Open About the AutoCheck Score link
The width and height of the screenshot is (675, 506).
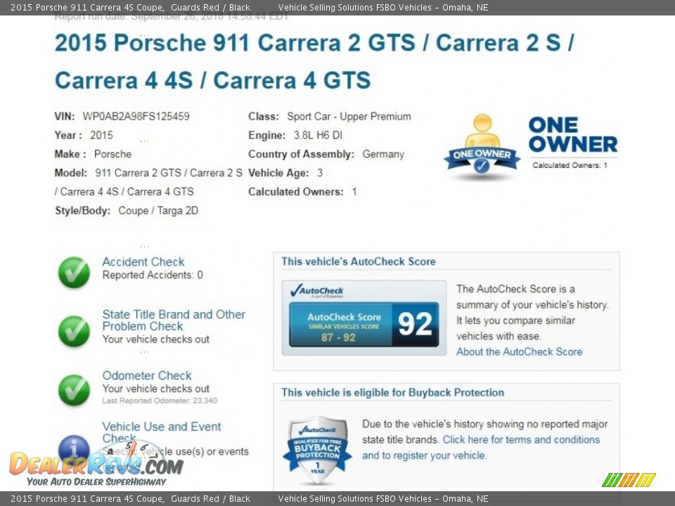point(519,351)
